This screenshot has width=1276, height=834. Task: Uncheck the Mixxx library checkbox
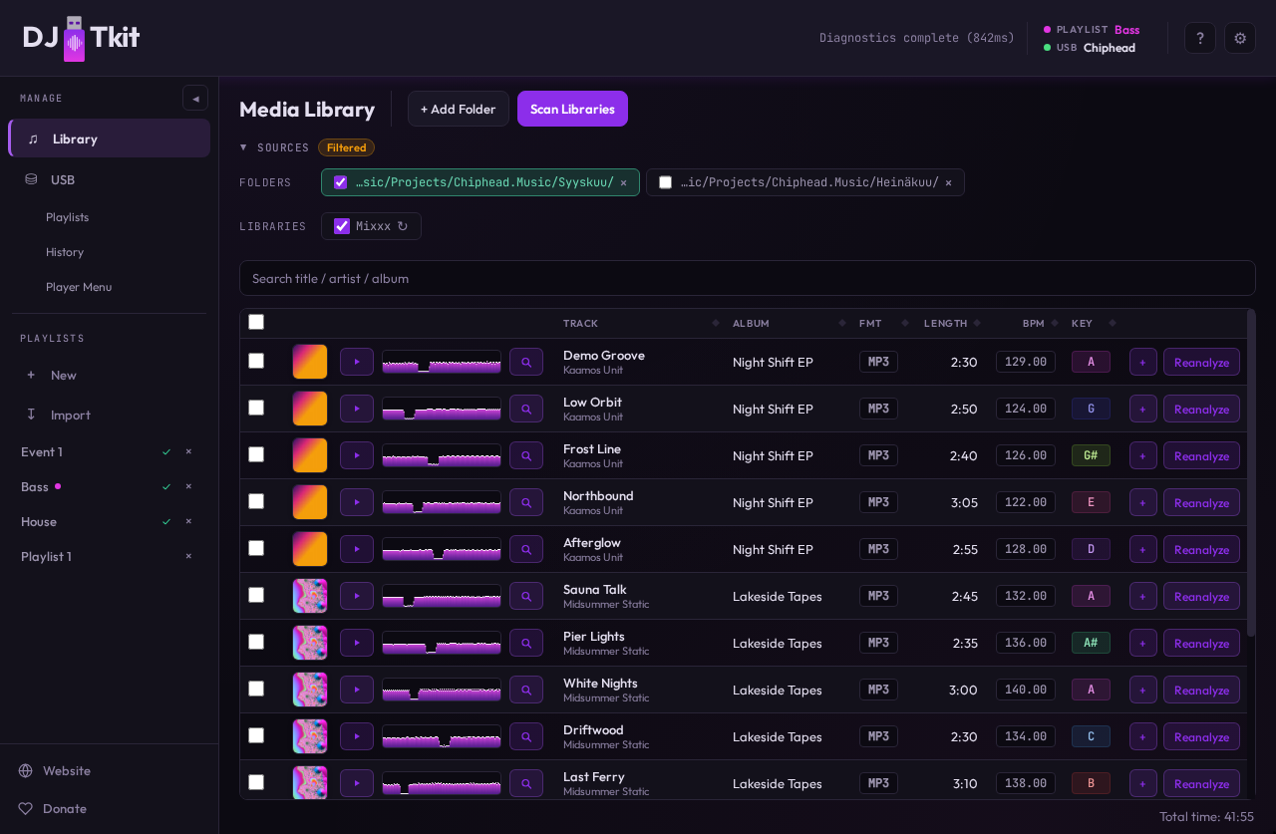(342, 226)
